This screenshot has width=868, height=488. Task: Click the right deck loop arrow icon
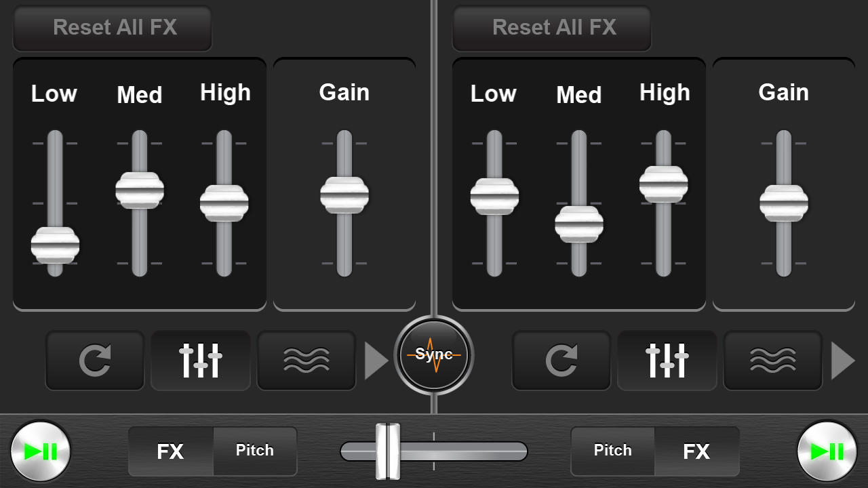[x=561, y=361]
